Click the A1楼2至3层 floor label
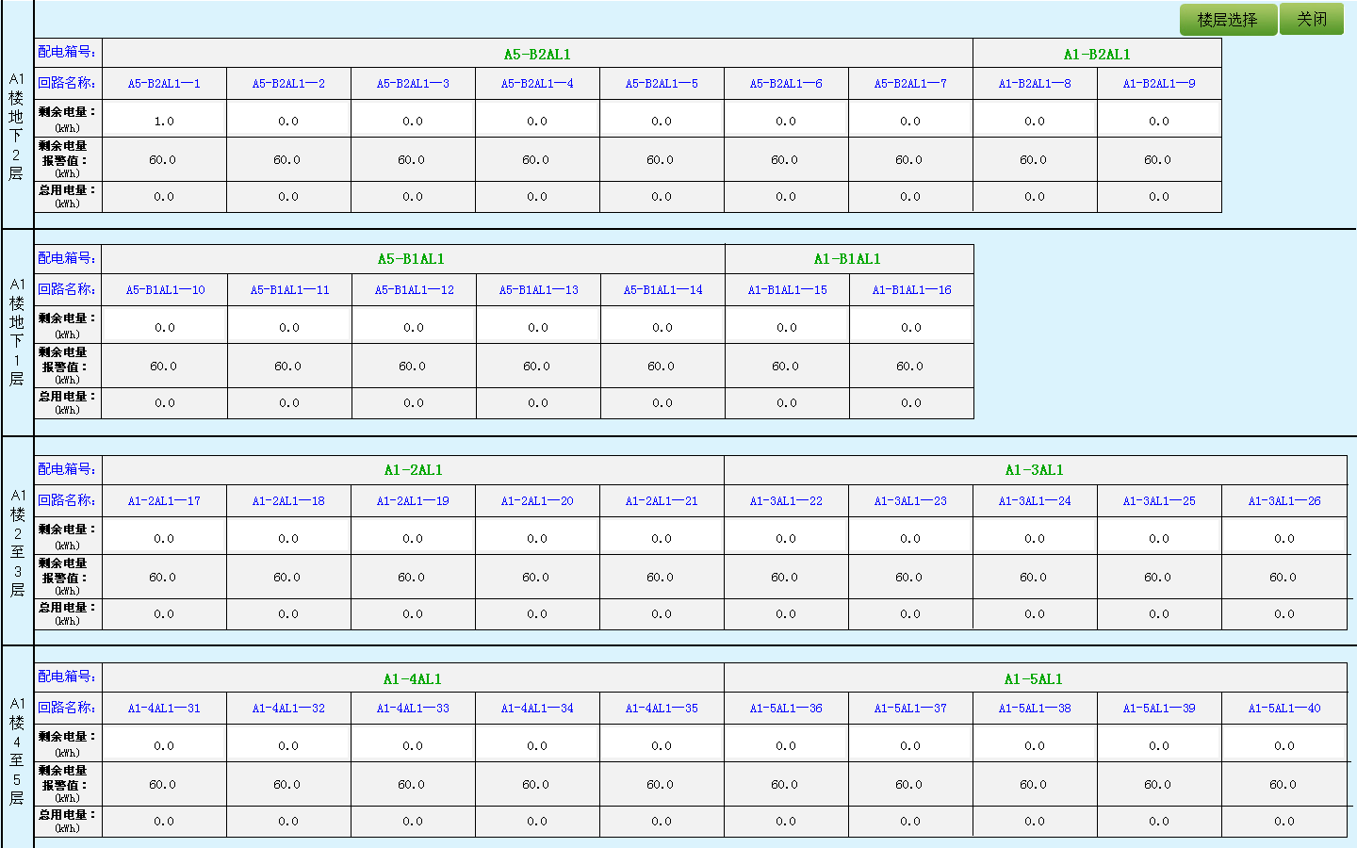This screenshot has height=848, width=1357. [17, 543]
